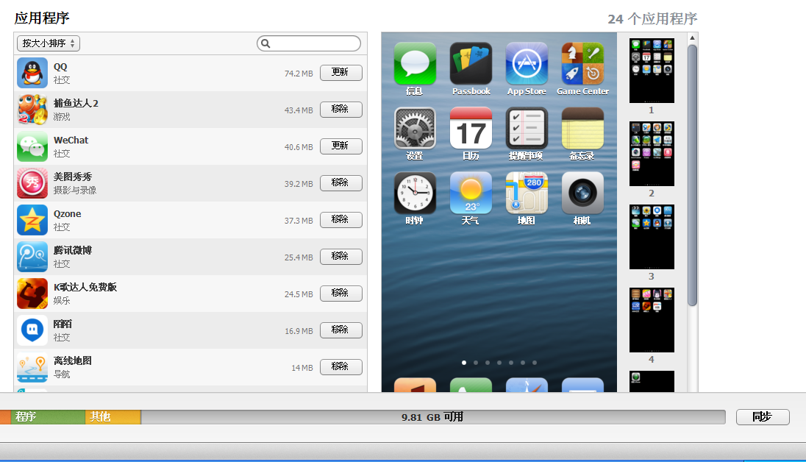
Task: Remove 美图秀秀 with its 移除 button
Action: point(340,182)
